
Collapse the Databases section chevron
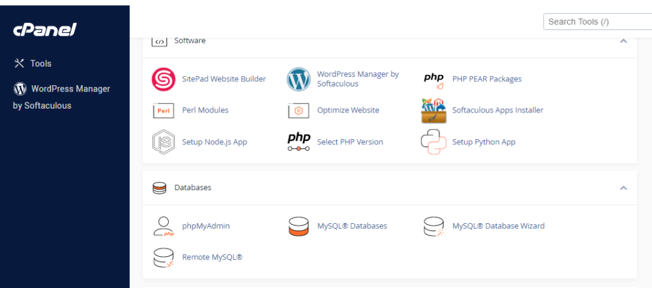[x=623, y=188]
